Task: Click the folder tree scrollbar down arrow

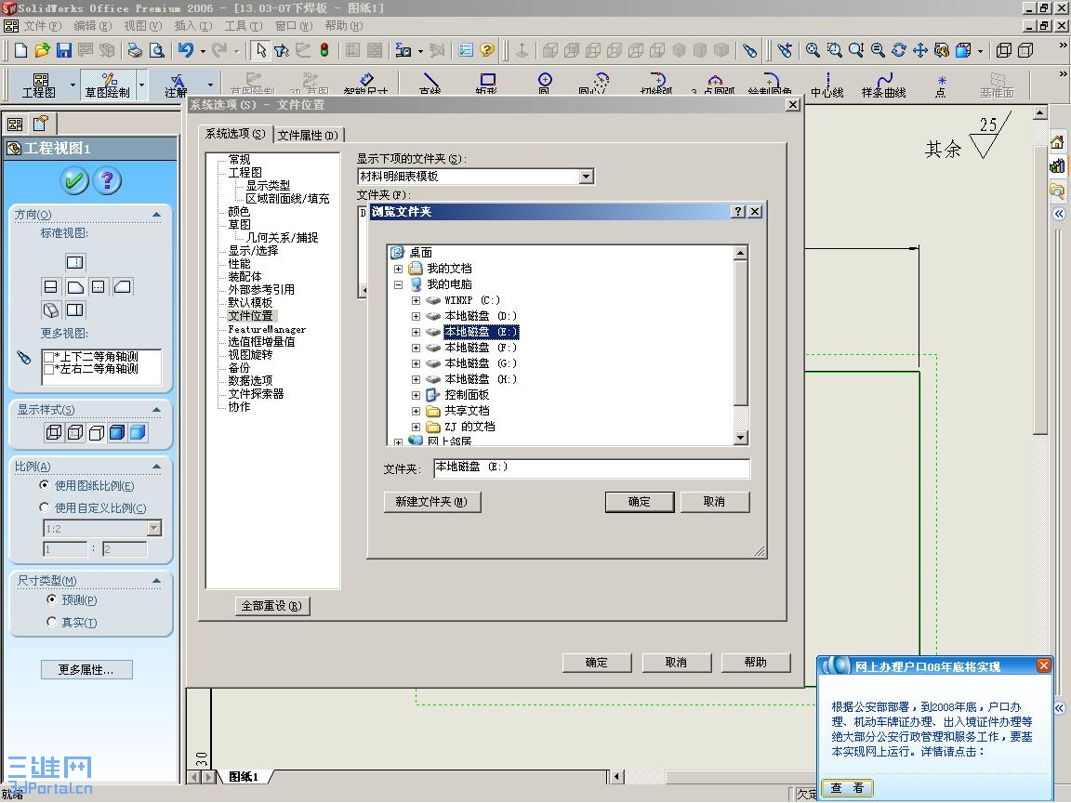Action: click(740, 438)
